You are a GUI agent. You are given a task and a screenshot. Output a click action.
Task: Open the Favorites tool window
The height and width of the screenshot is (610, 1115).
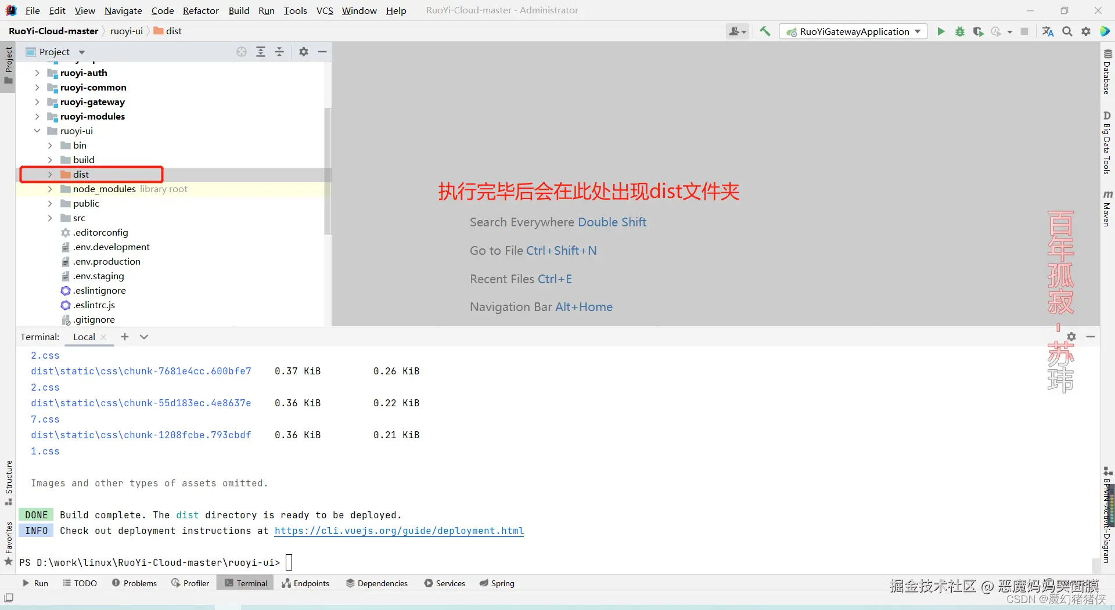pos(8,543)
